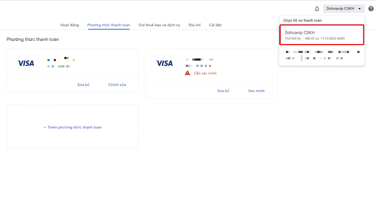Click the dropdown arrow beside Dohoavip CSKH
Screen dimensions: 376x224
[359, 9]
